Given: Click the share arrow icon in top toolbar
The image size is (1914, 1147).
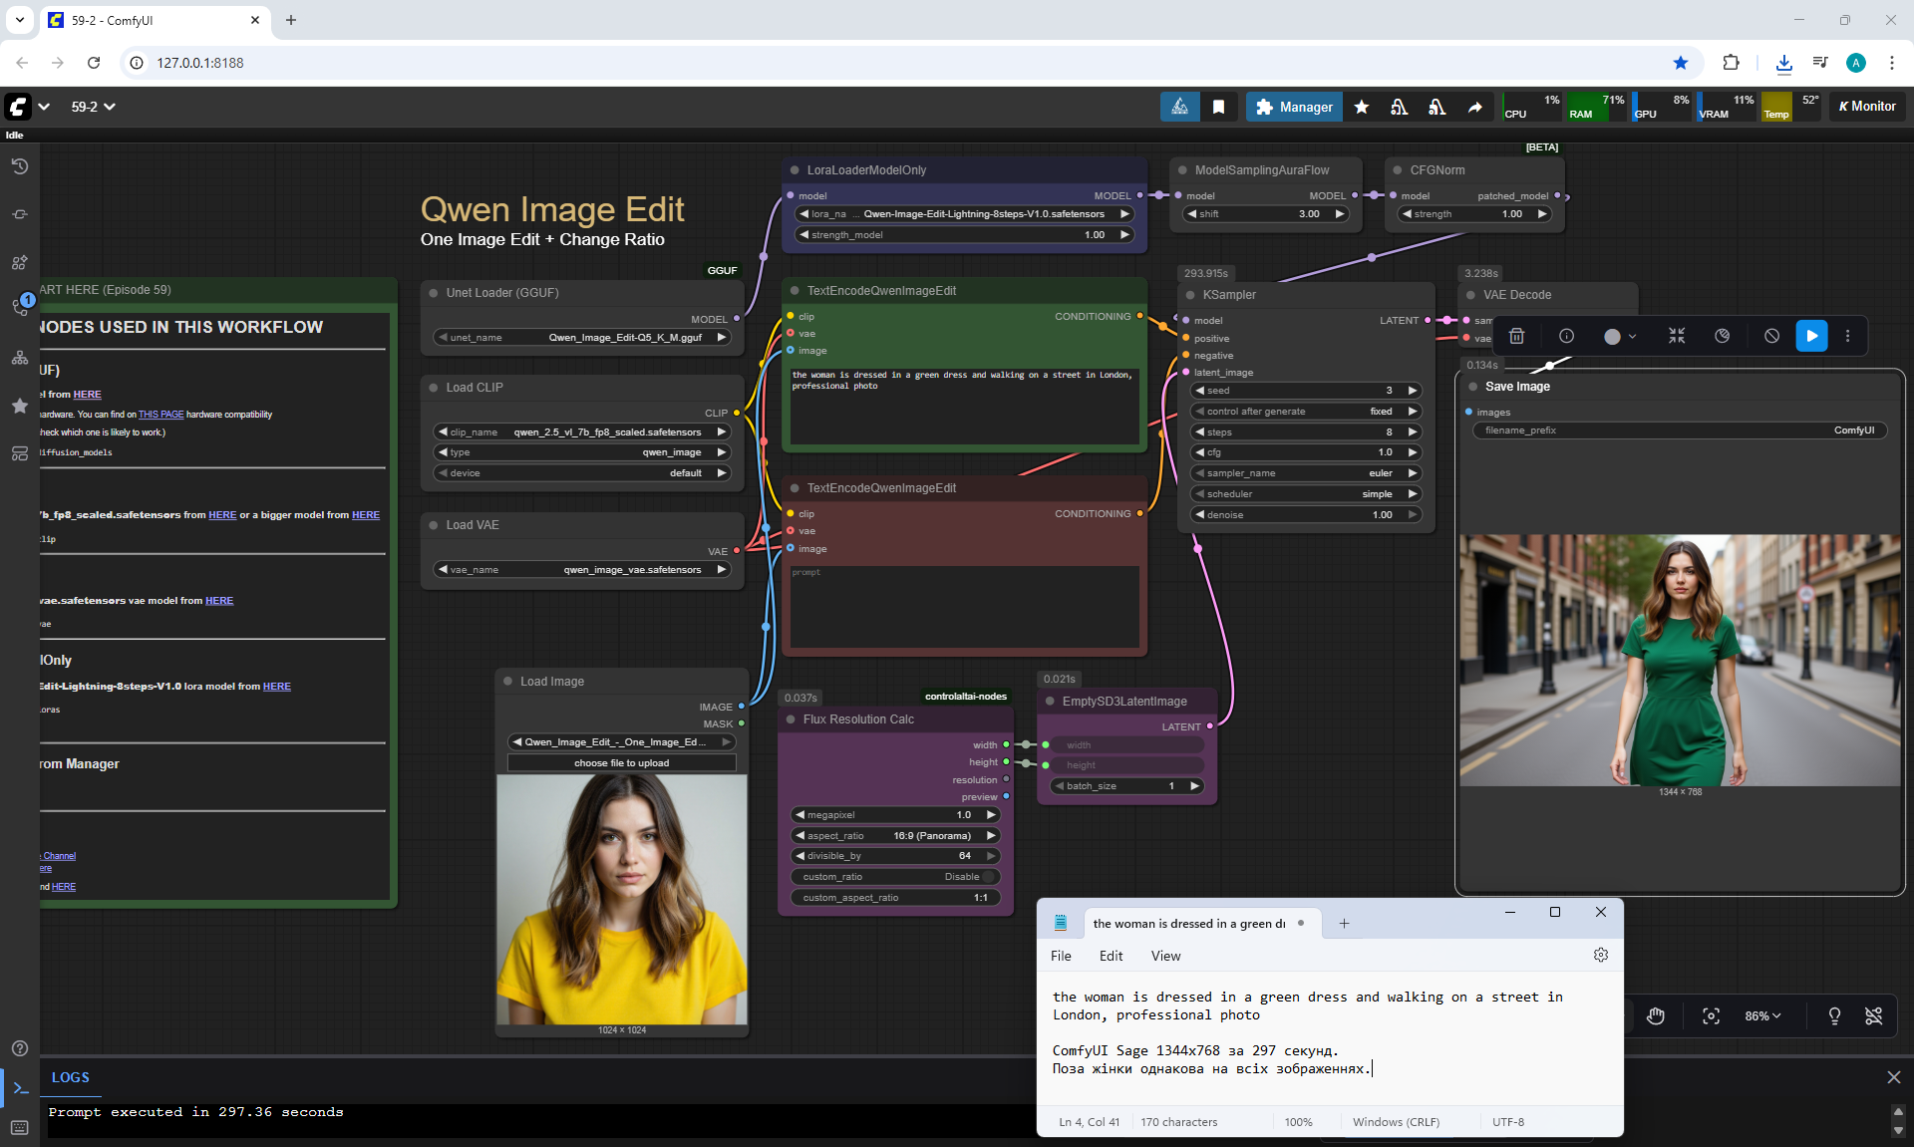Looking at the screenshot, I should [1474, 107].
